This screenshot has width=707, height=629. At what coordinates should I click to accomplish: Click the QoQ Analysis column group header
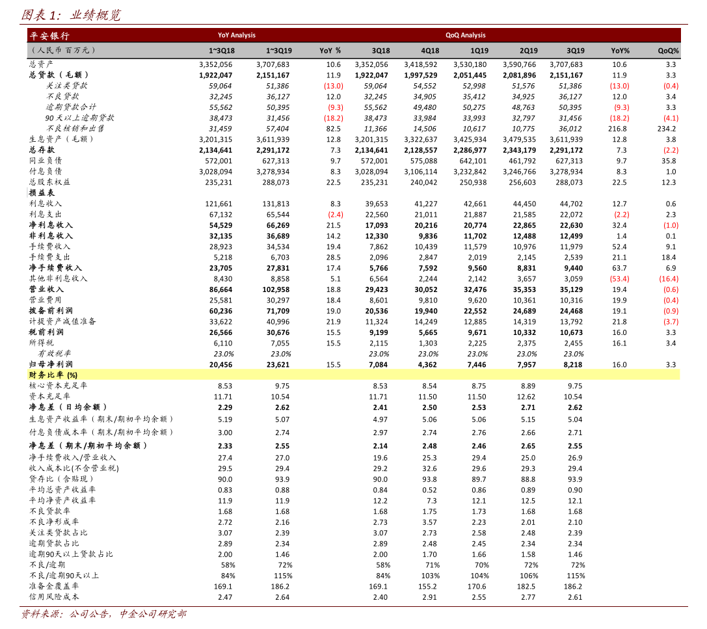click(465, 35)
